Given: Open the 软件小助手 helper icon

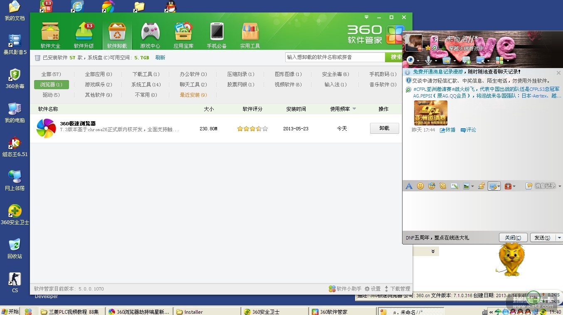Looking at the screenshot, I should [x=332, y=289].
